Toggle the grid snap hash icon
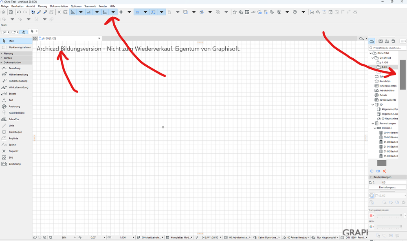Screen dimensions: 407x241 121,12
